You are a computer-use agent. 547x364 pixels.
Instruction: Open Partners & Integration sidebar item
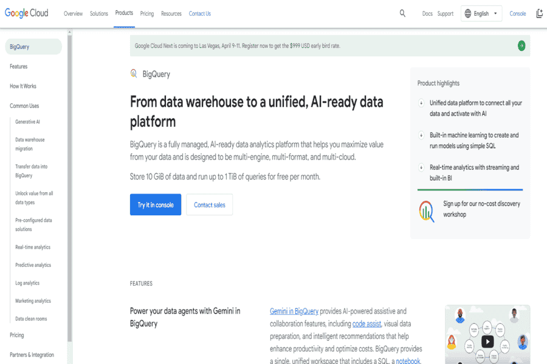[32, 354]
